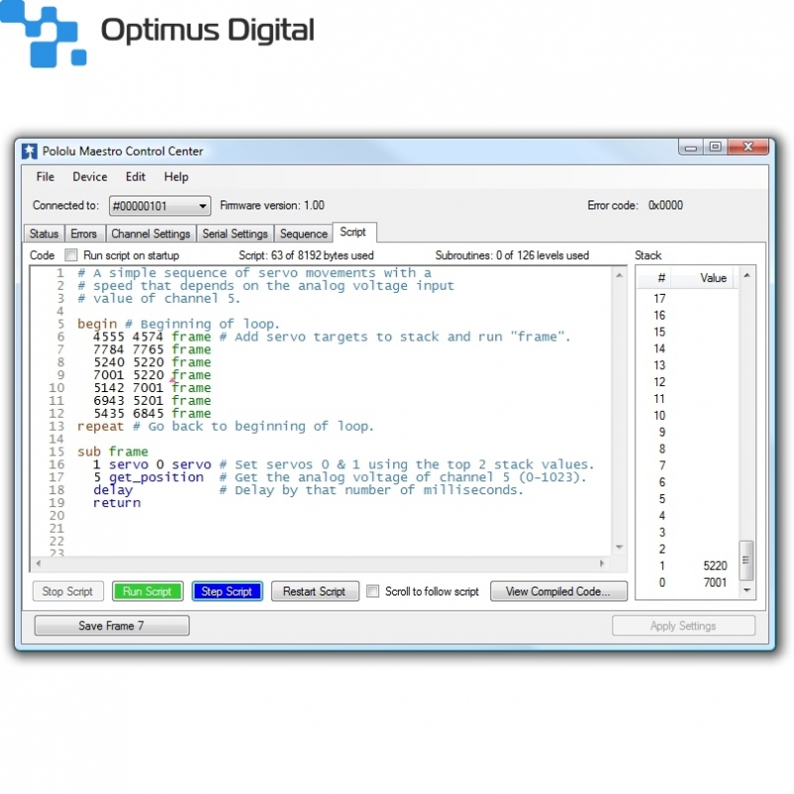The height and width of the screenshot is (794, 794).
Task: Select stack row number 10
Action: 688,415
